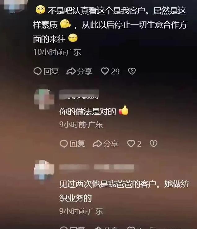Tap 回复 text under first comment
197x229 pixels.
pos(51,71)
